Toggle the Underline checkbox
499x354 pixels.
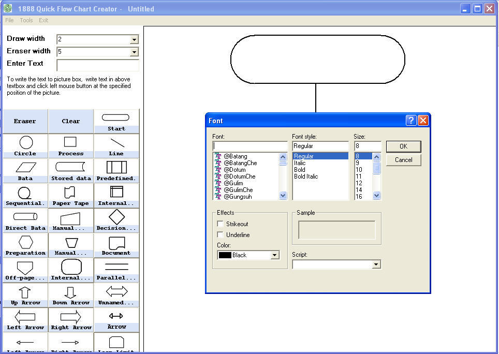[x=221, y=235]
